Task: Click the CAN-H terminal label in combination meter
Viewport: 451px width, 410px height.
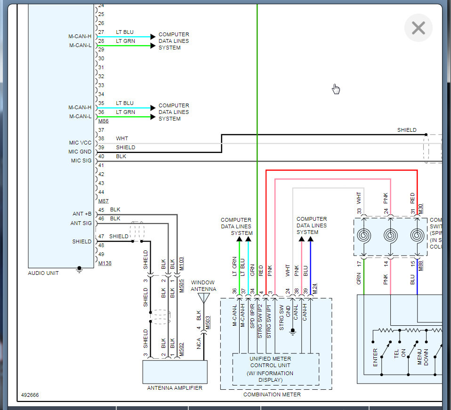Action: [305, 313]
